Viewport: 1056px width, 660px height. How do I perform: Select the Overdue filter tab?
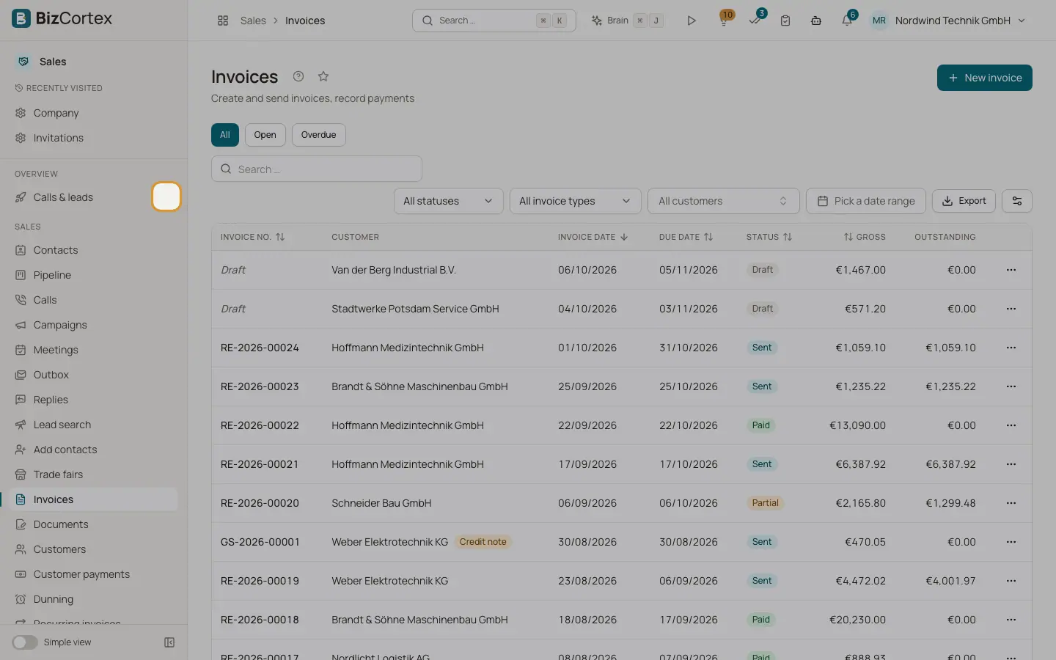tap(319, 135)
